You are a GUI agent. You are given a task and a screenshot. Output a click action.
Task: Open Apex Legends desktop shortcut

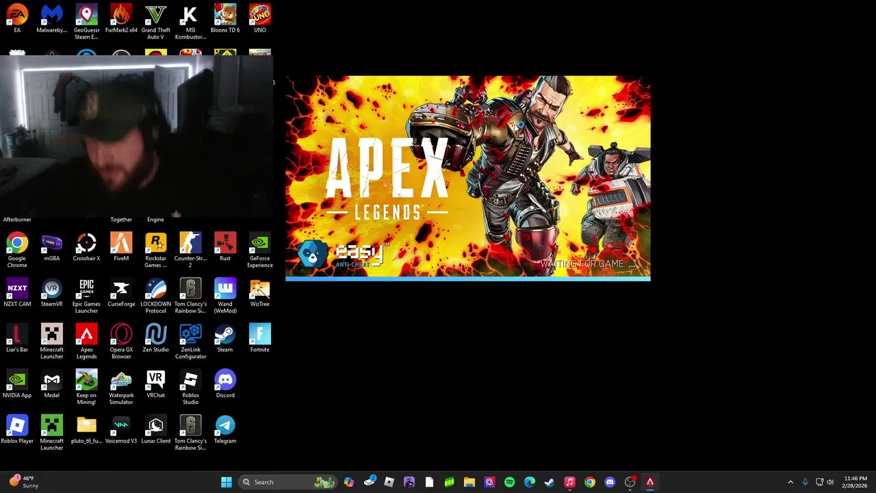coord(86,342)
